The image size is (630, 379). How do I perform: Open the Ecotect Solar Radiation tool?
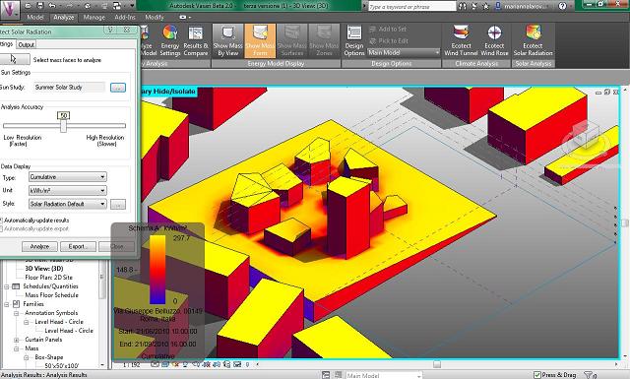coord(533,39)
